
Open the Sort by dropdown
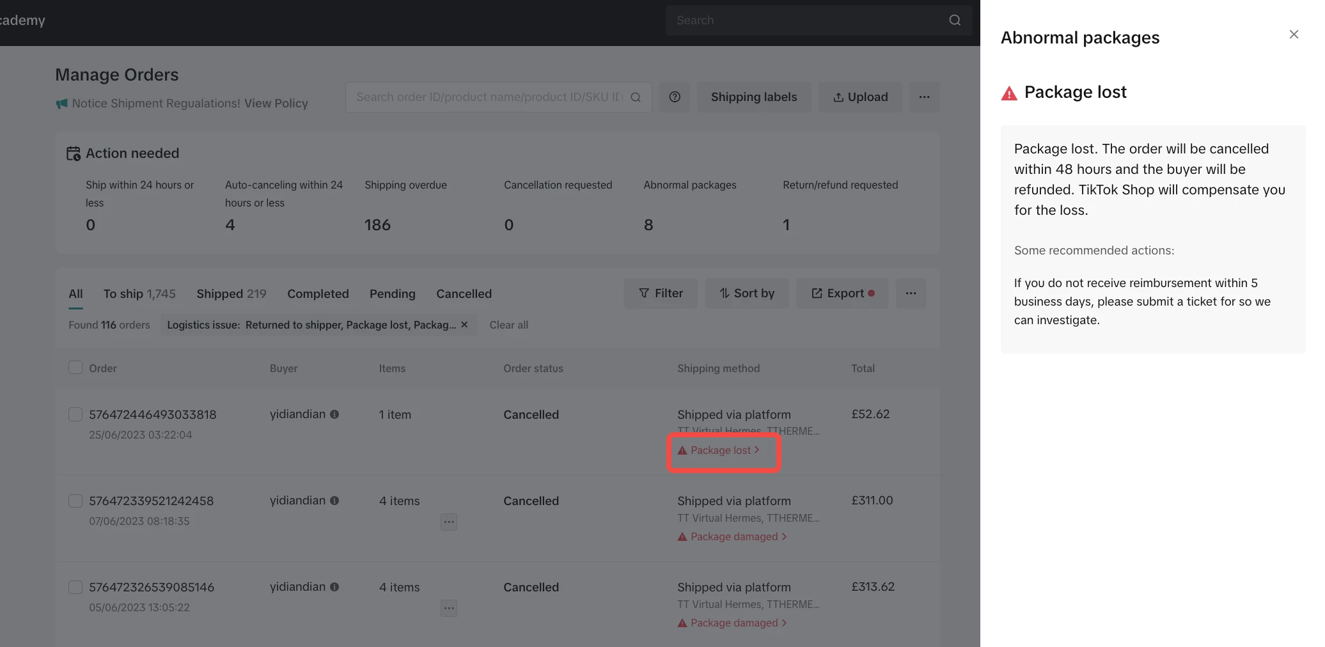[746, 293]
